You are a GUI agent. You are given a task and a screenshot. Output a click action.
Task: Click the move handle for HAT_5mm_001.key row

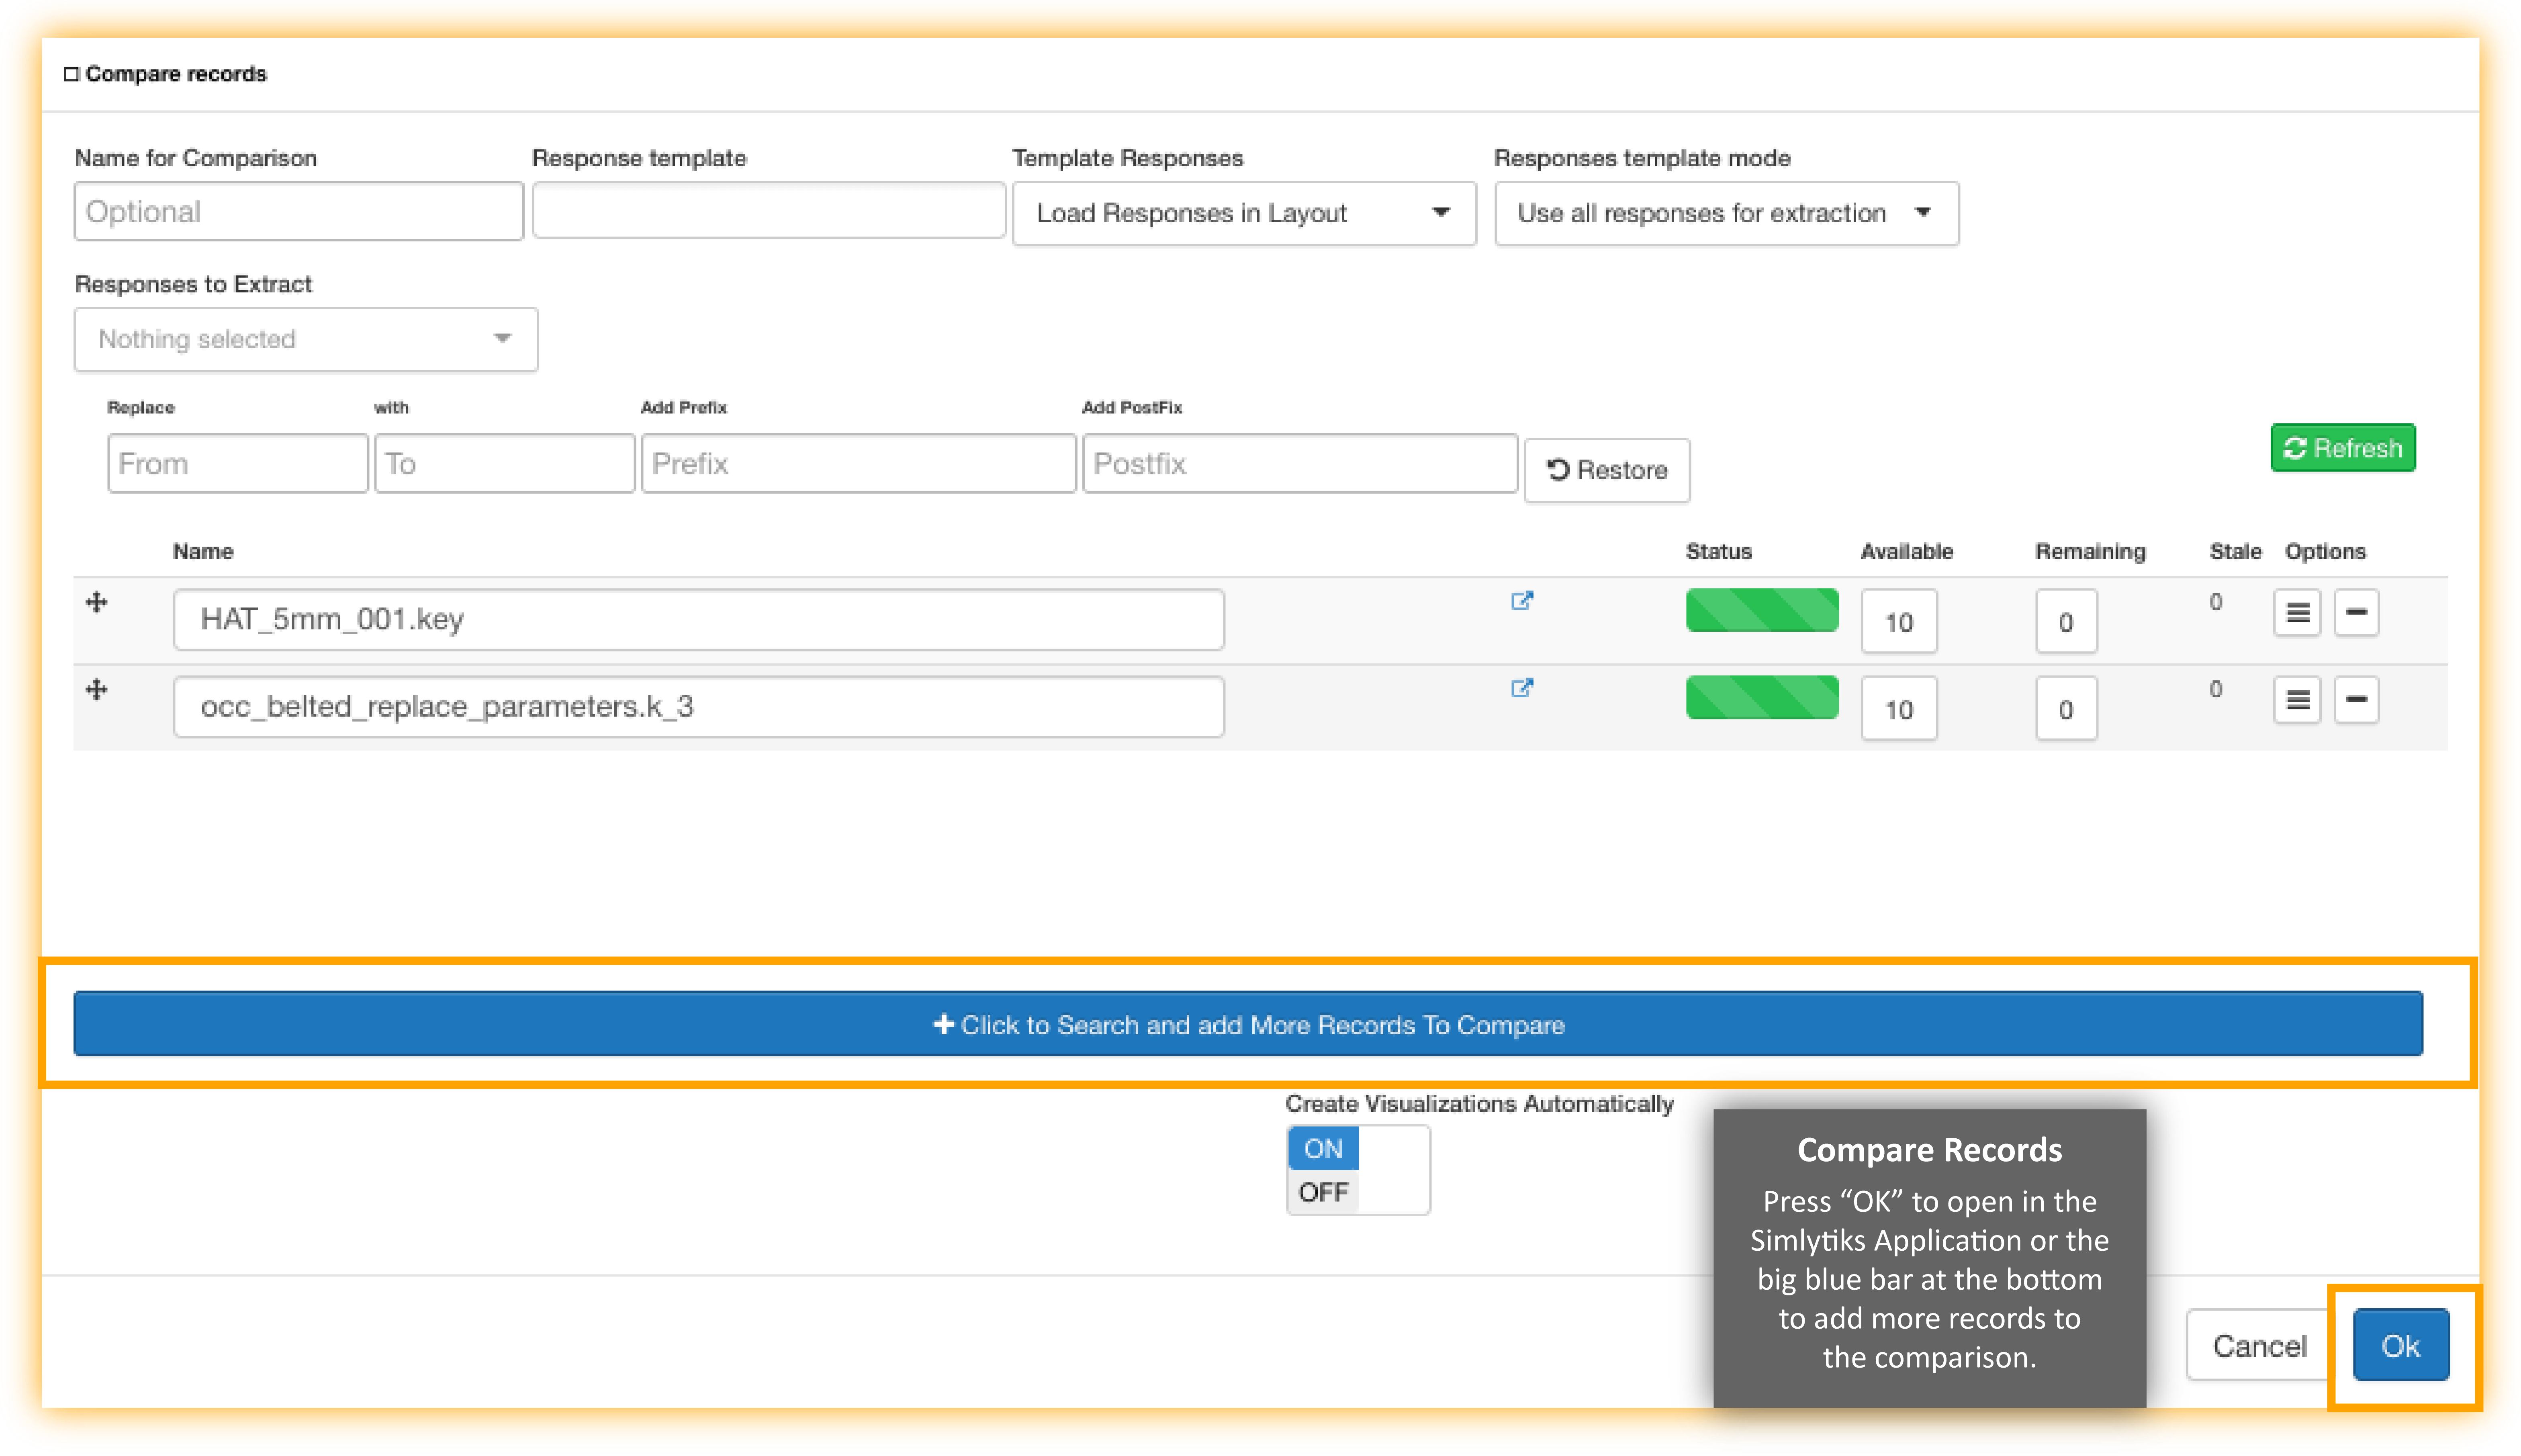[x=96, y=602]
